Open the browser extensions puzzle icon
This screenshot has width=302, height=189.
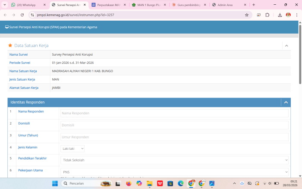click(267, 14)
